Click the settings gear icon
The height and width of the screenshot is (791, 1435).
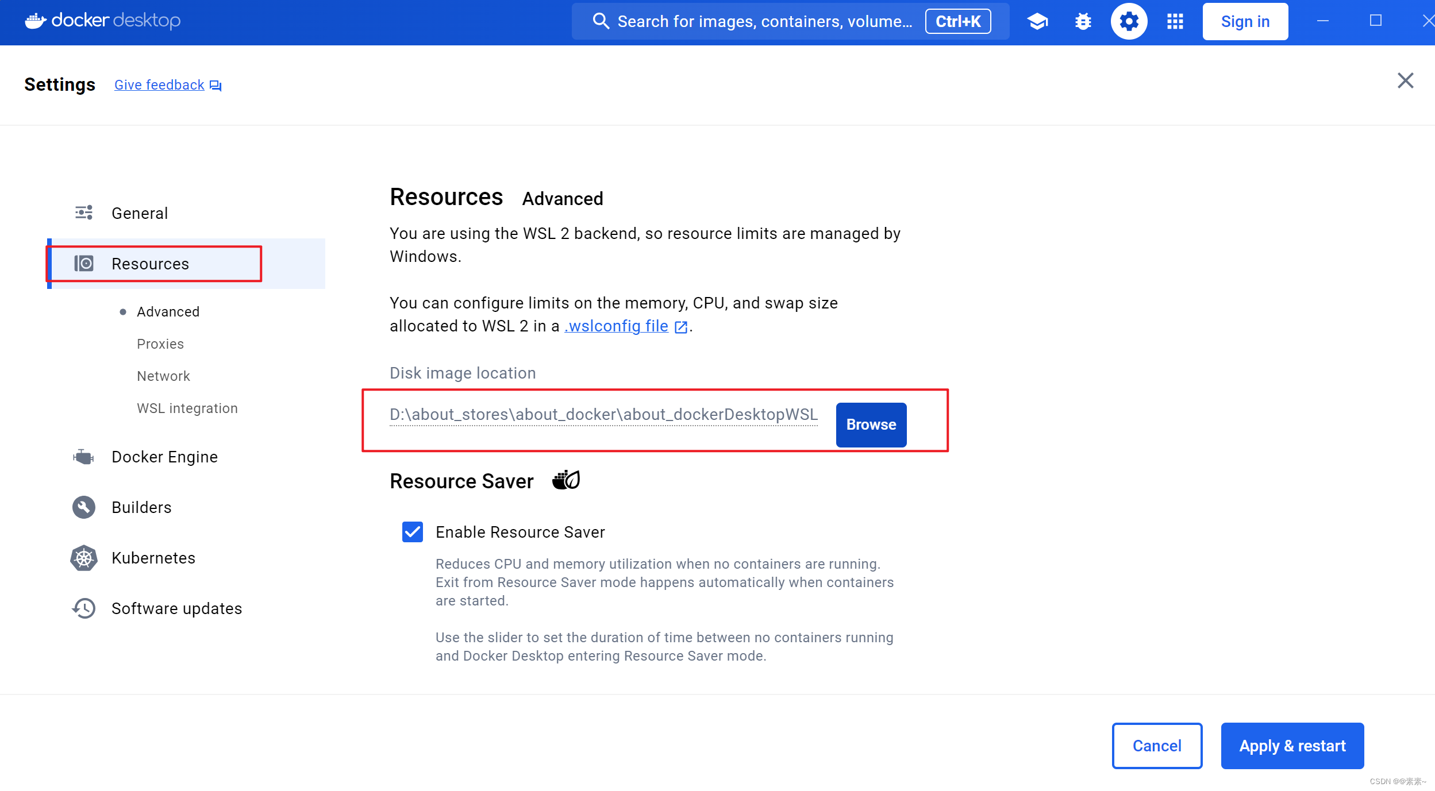pos(1129,21)
